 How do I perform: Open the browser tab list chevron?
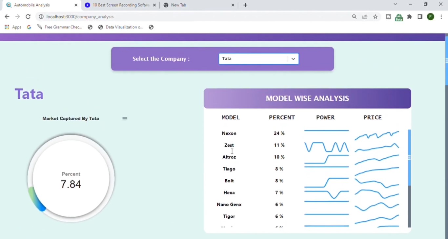pyautogui.click(x=395, y=5)
